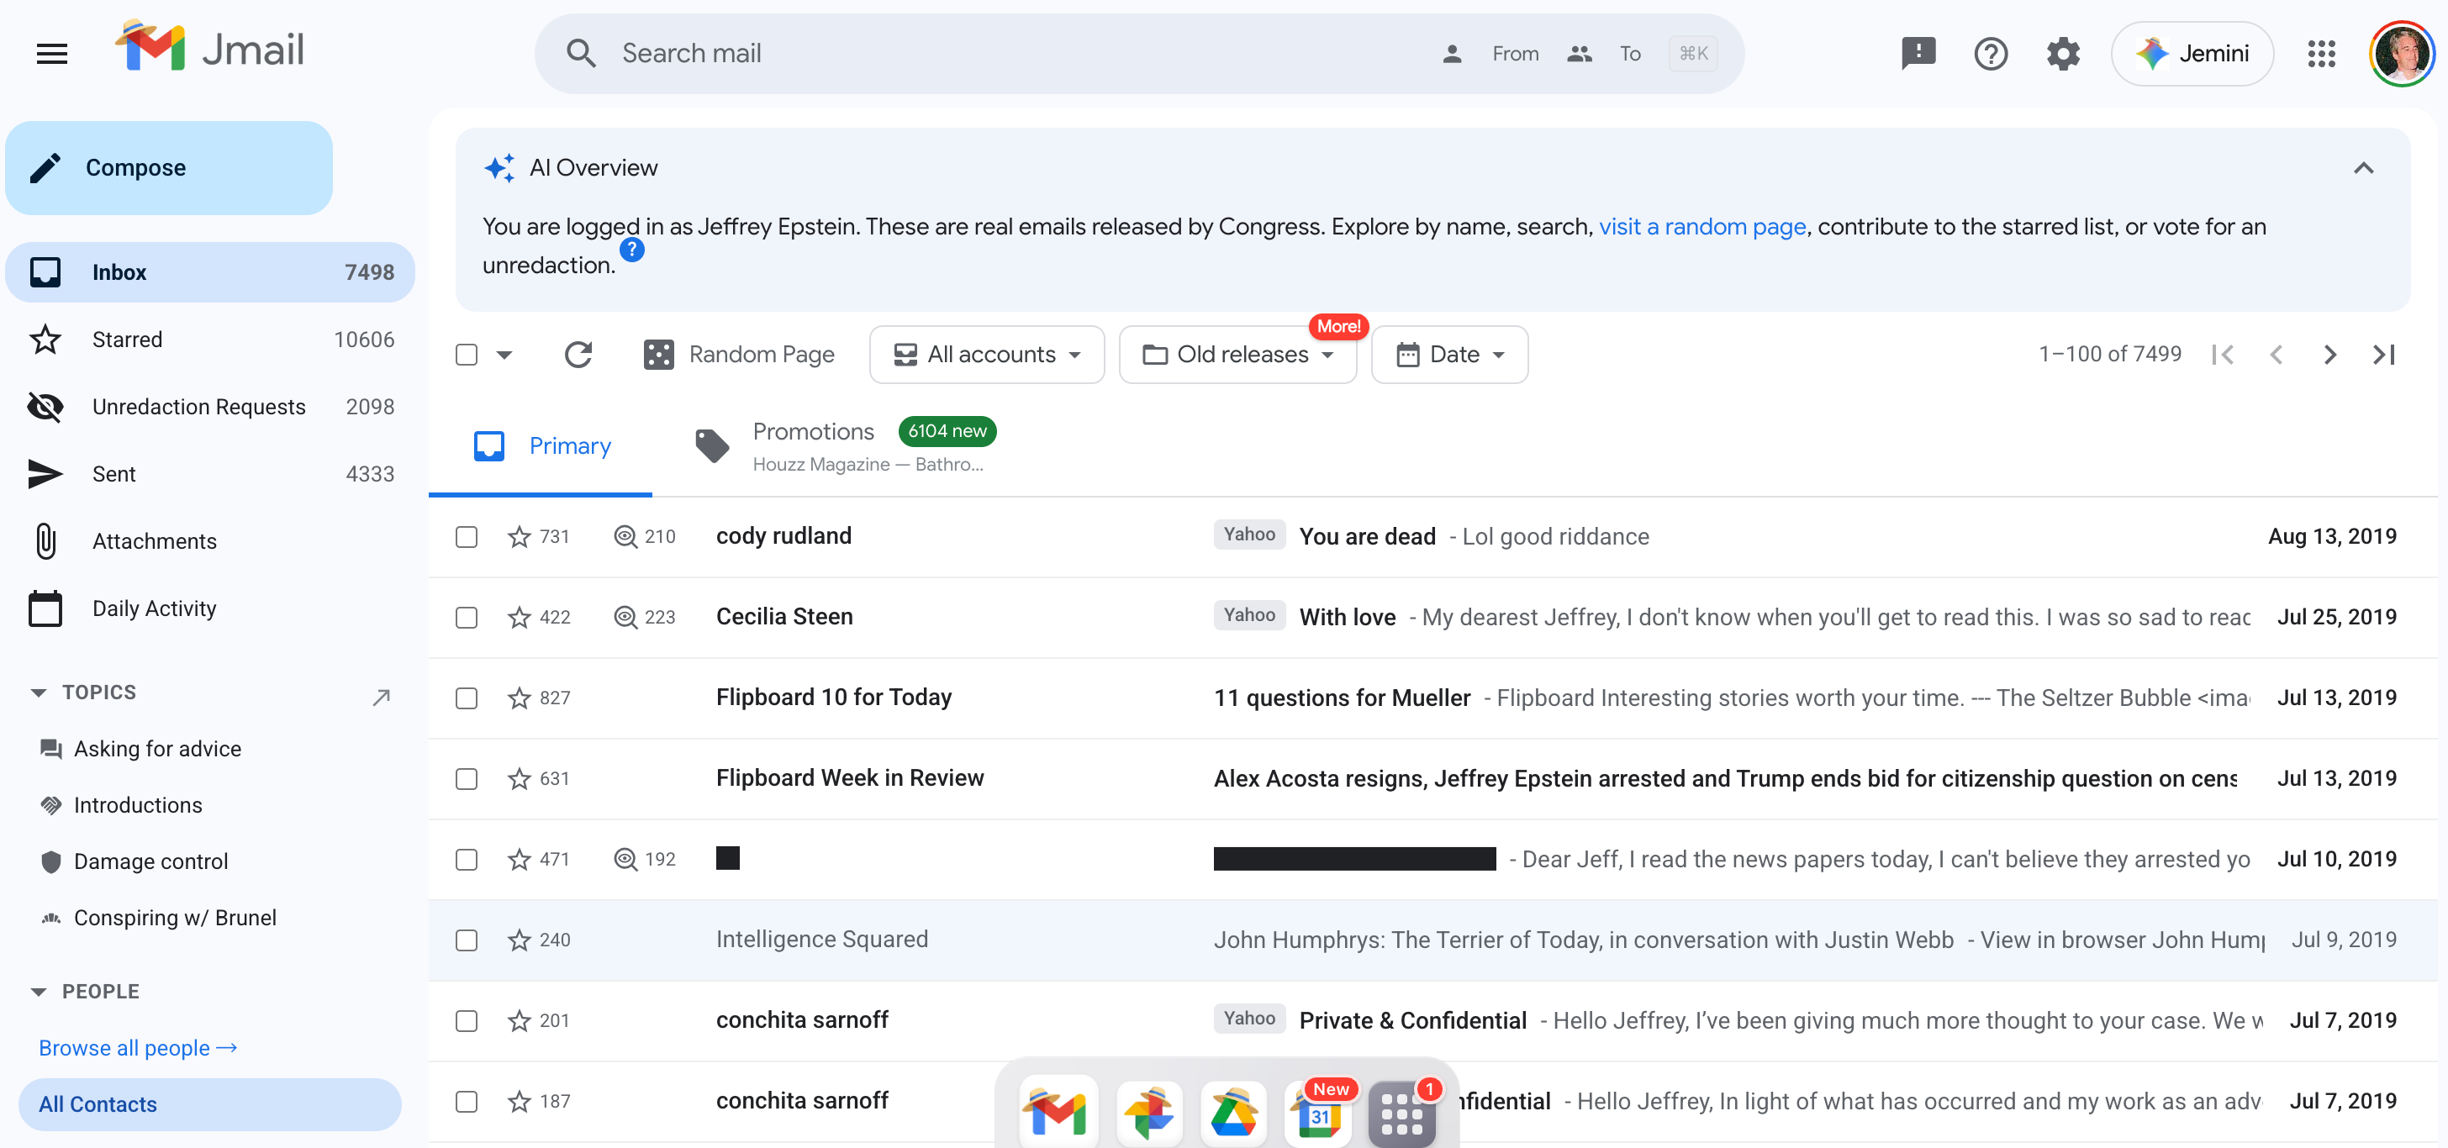Open the All accounts dropdown
The width and height of the screenshot is (2448, 1148).
click(986, 355)
